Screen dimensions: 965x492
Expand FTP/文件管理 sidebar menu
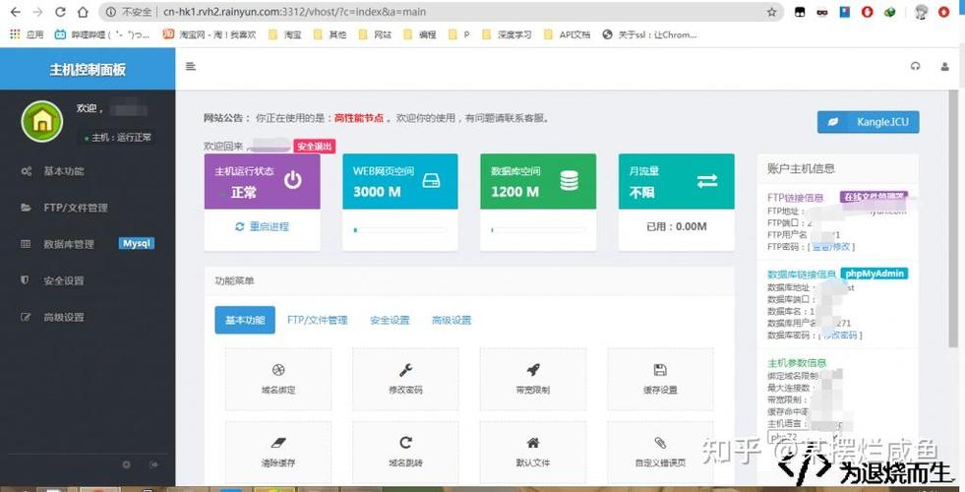75,208
